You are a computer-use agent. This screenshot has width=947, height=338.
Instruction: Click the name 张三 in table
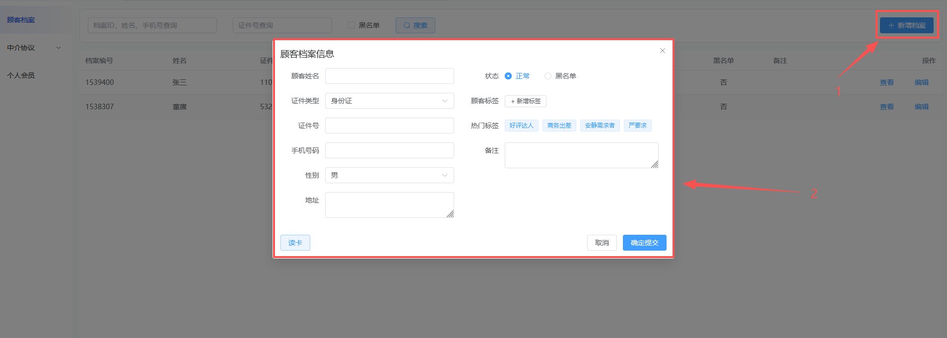tap(180, 82)
